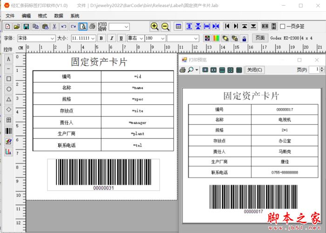This screenshot has height=233, width=326.
Task: Select the rectangle control tool
Action: (8, 79)
